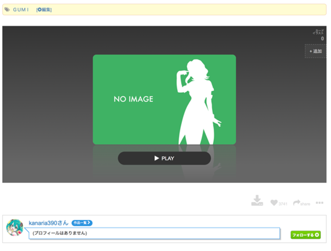The image size is (331, 251).
Task: Click the add card illustration button
Action: (316, 51)
